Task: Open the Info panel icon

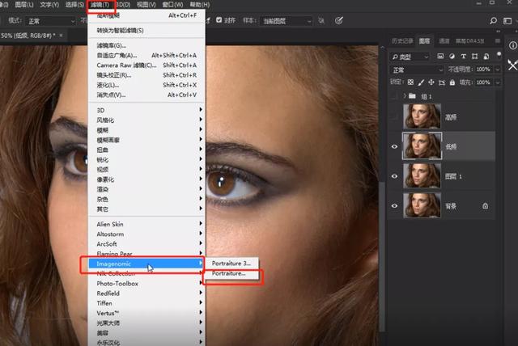Action: pos(512,45)
